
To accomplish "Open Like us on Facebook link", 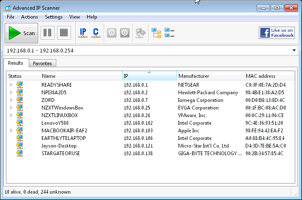I will [x=277, y=33].
